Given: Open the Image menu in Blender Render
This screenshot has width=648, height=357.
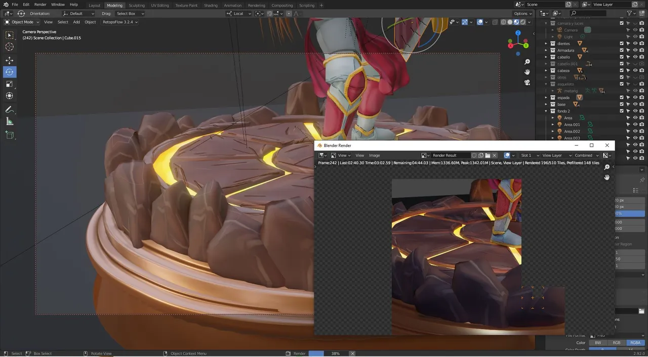Looking at the screenshot, I should point(374,155).
